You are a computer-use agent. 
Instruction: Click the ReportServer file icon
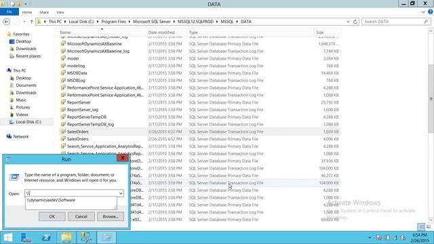(x=63, y=102)
